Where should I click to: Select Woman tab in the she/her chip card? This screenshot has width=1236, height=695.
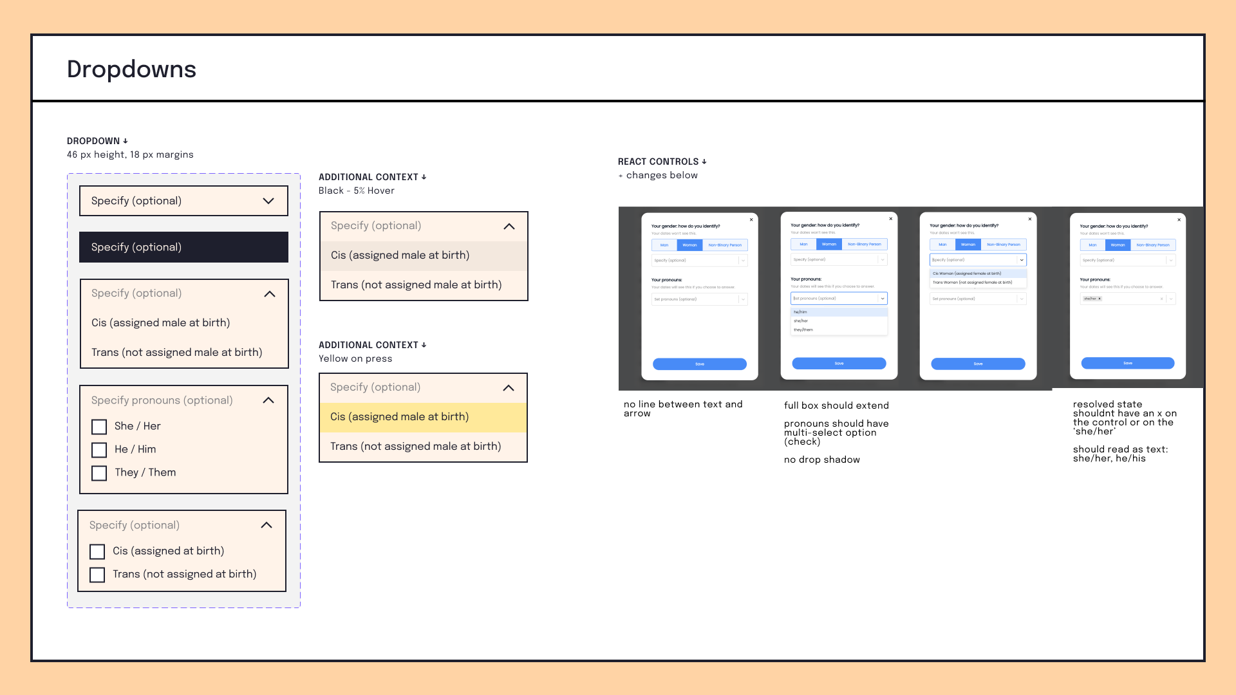coord(1118,245)
